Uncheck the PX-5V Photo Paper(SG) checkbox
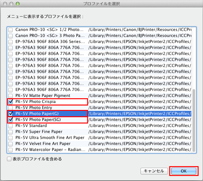Screen dimensions: 203x181 click(x=10, y=120)
